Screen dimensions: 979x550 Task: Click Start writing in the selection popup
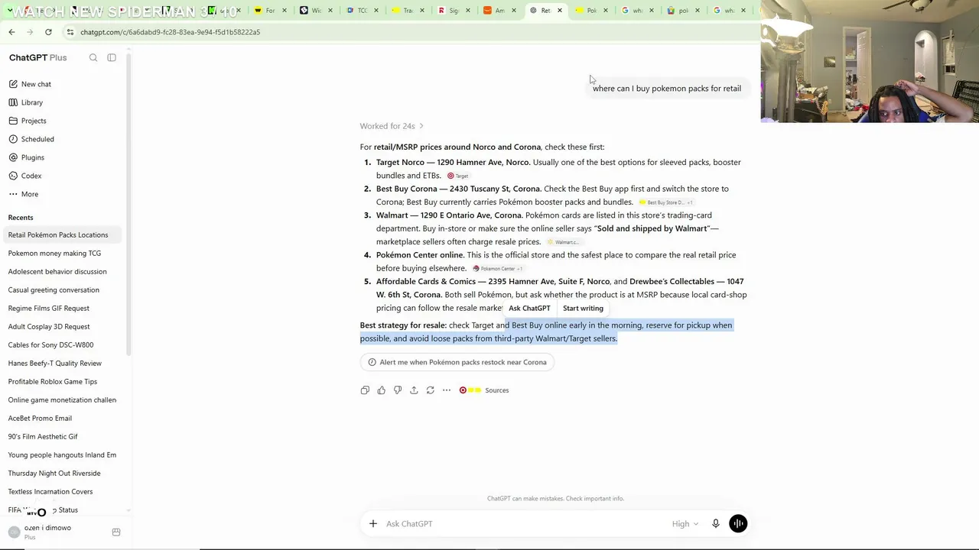(583, 309)
